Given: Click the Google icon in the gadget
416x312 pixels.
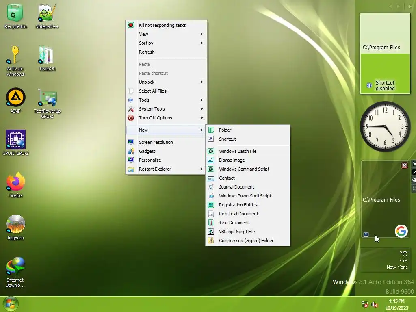Looking at the screenshot, I should 401,231.
